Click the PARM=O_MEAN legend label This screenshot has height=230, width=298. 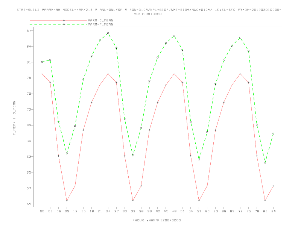100,20
